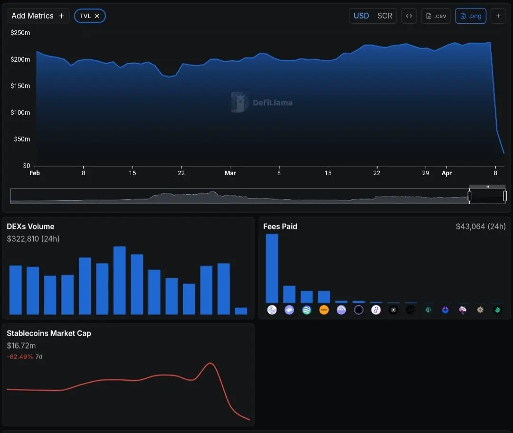Click the plus sign in Add Metrics

click(x=61, y=16)
